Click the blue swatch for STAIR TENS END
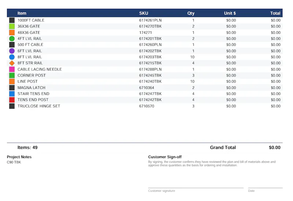Viewport: 293px width, 201px height. [12, 94]
